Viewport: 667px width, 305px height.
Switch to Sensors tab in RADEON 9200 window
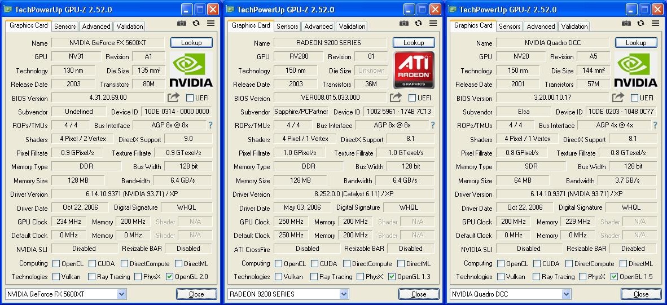click(x=288, y=26)
